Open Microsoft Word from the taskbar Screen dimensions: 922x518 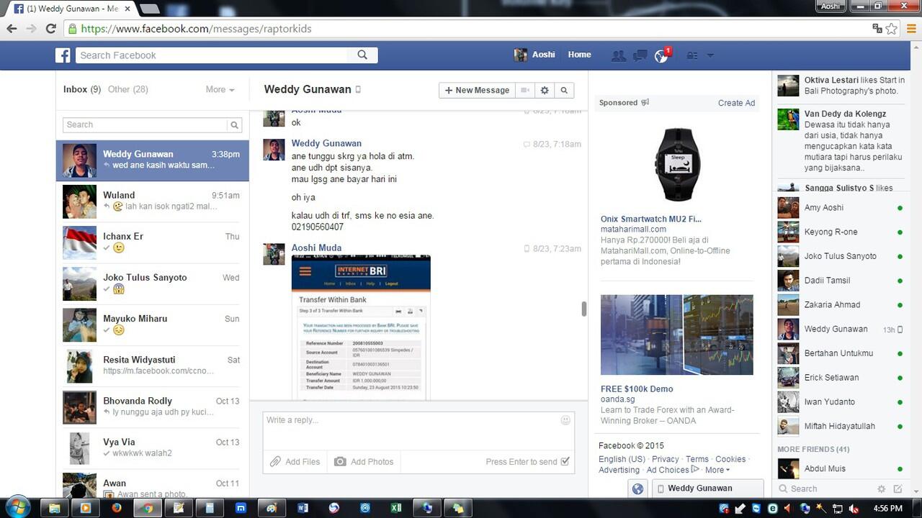click(x=303, y=507)
